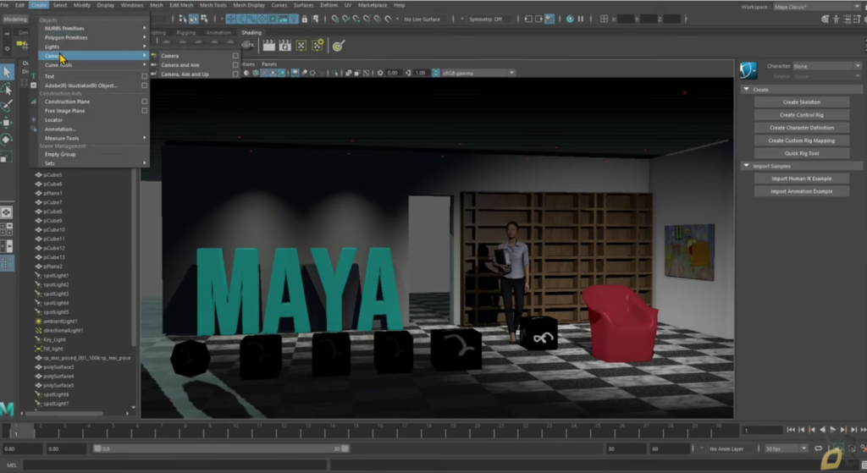
Task: Click option box for Free Image Plane
Action: coord(144,111)
